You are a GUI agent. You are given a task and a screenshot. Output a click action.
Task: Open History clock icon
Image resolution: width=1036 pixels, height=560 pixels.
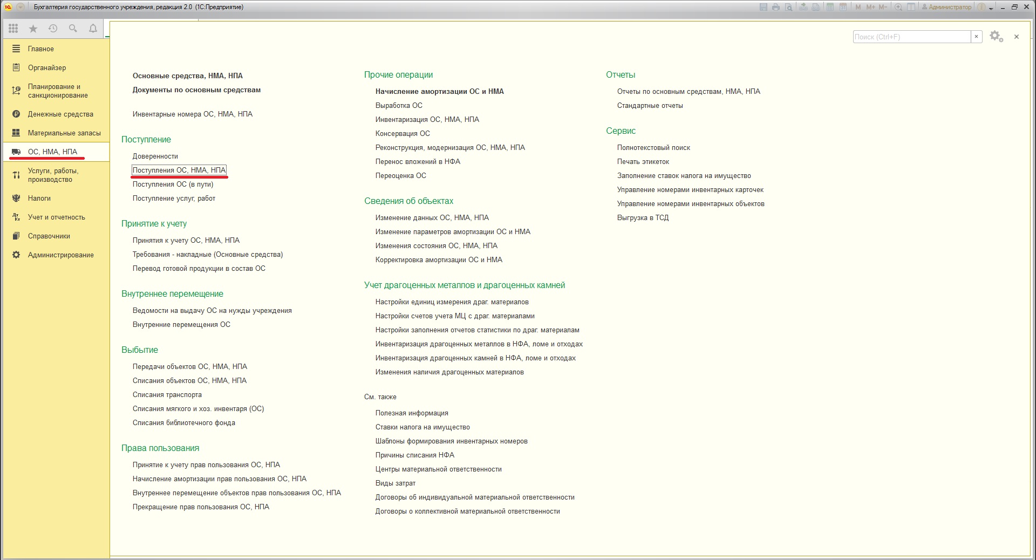tap(53, 29)
